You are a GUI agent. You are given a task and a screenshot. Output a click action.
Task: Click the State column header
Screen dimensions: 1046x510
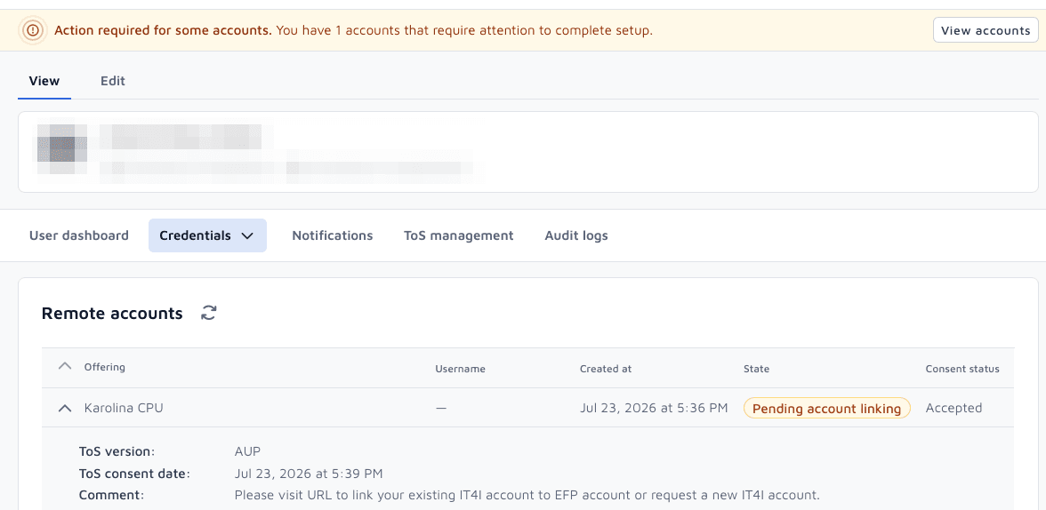click(x=756, y=369)
